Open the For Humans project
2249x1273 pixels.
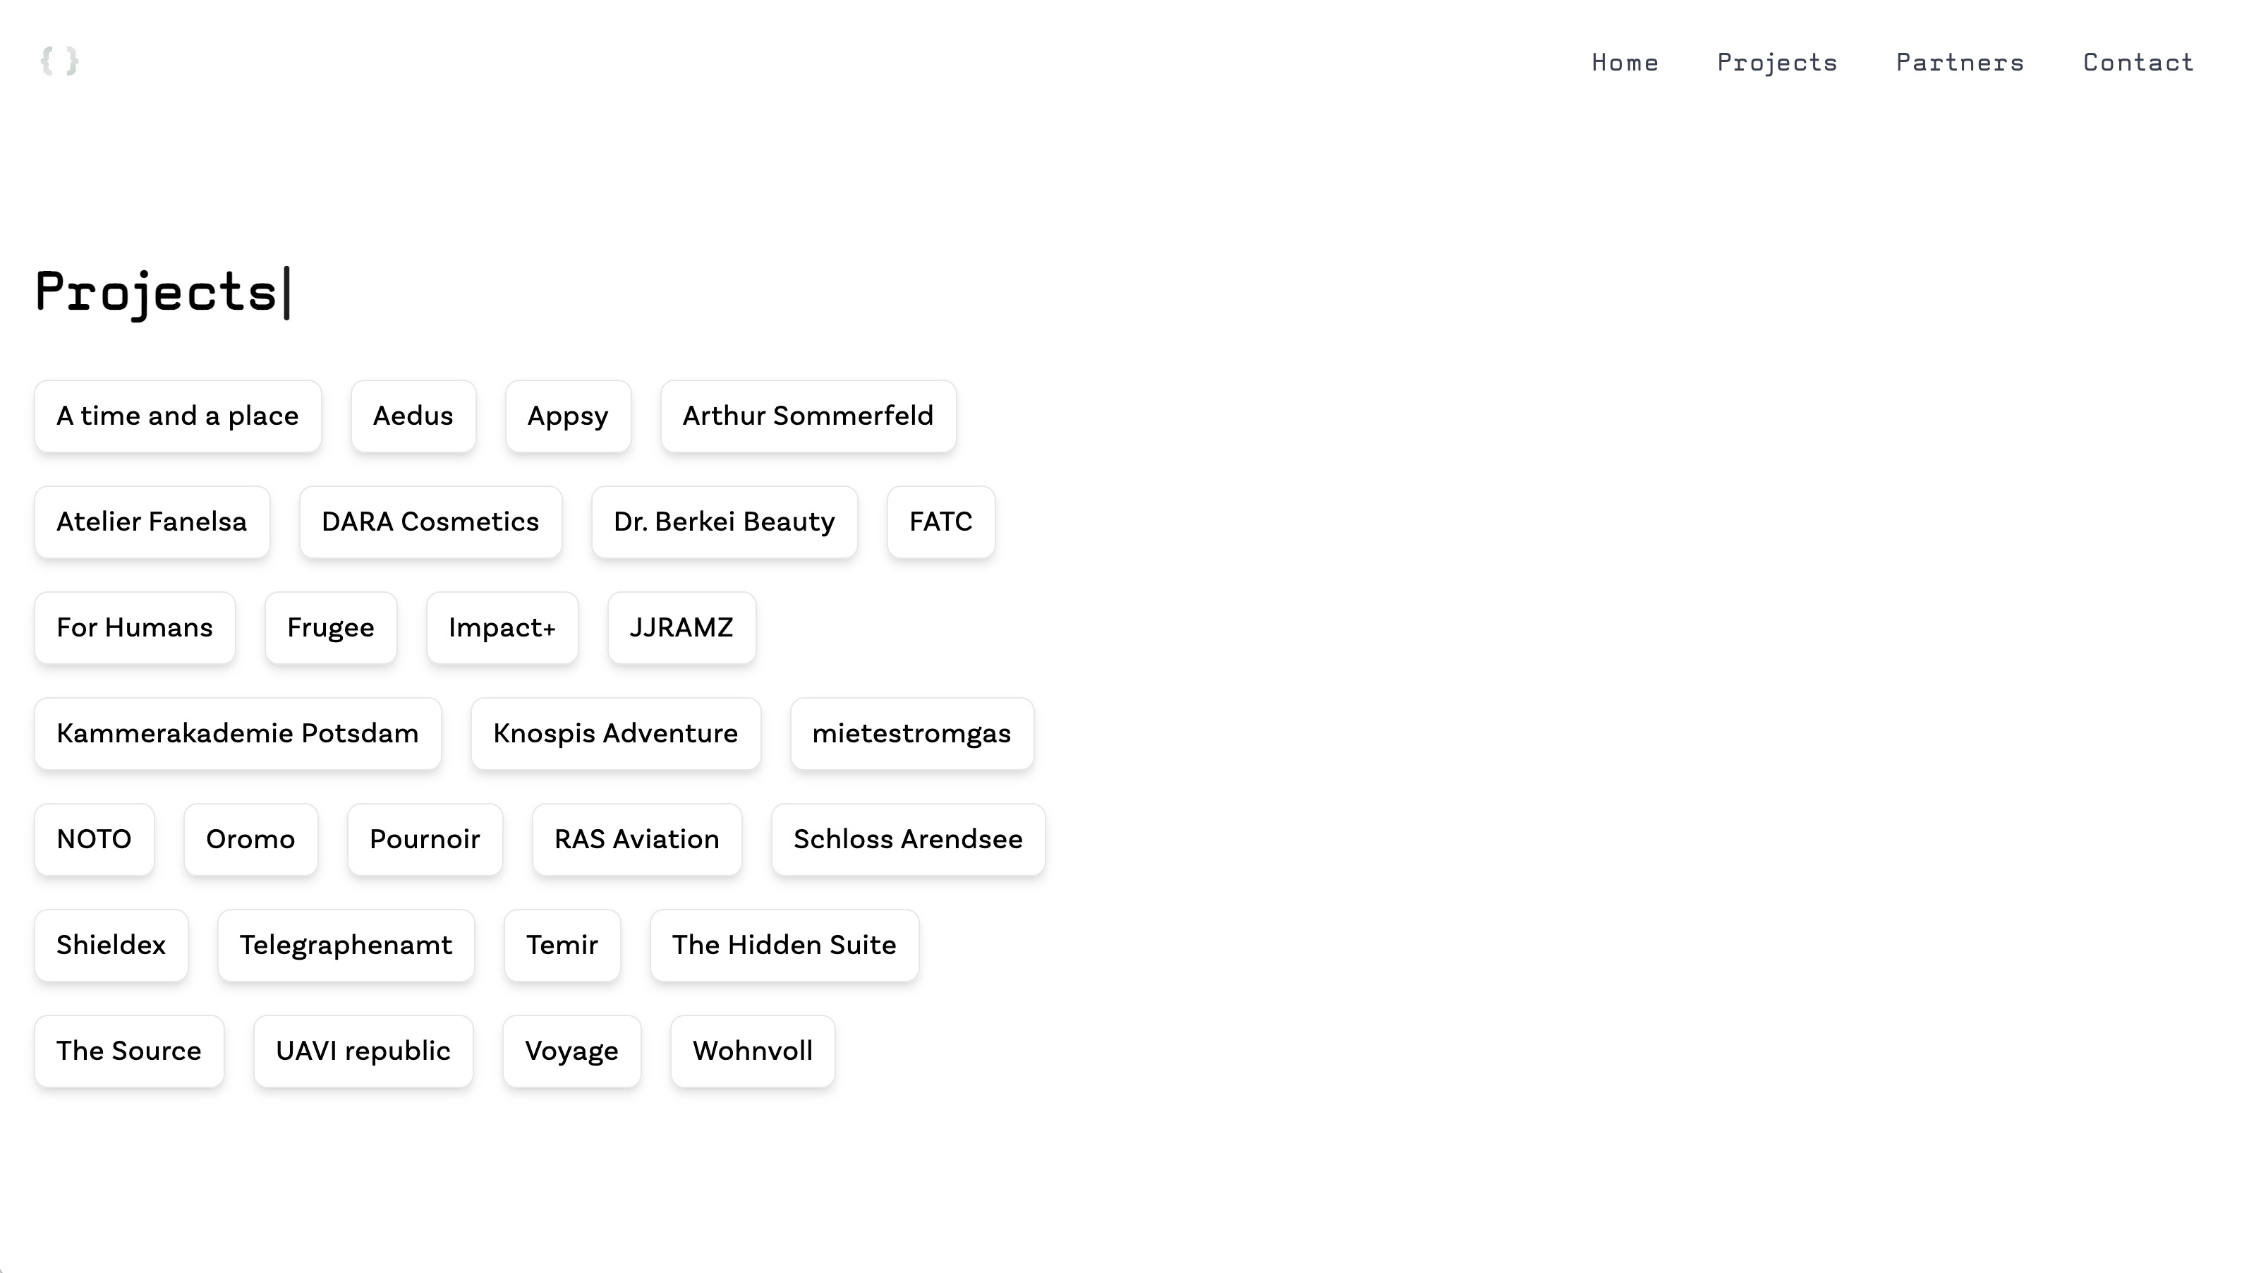coord(135,628)
